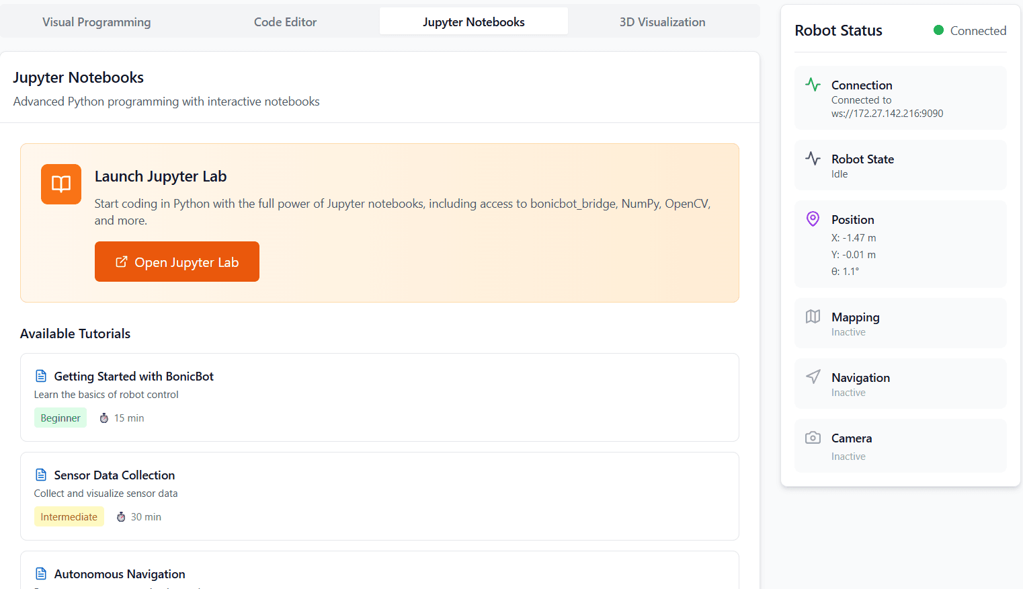The image size is (1023, 589).
Task: Click the green Connected status indicator dot
Action: (940, 30)
